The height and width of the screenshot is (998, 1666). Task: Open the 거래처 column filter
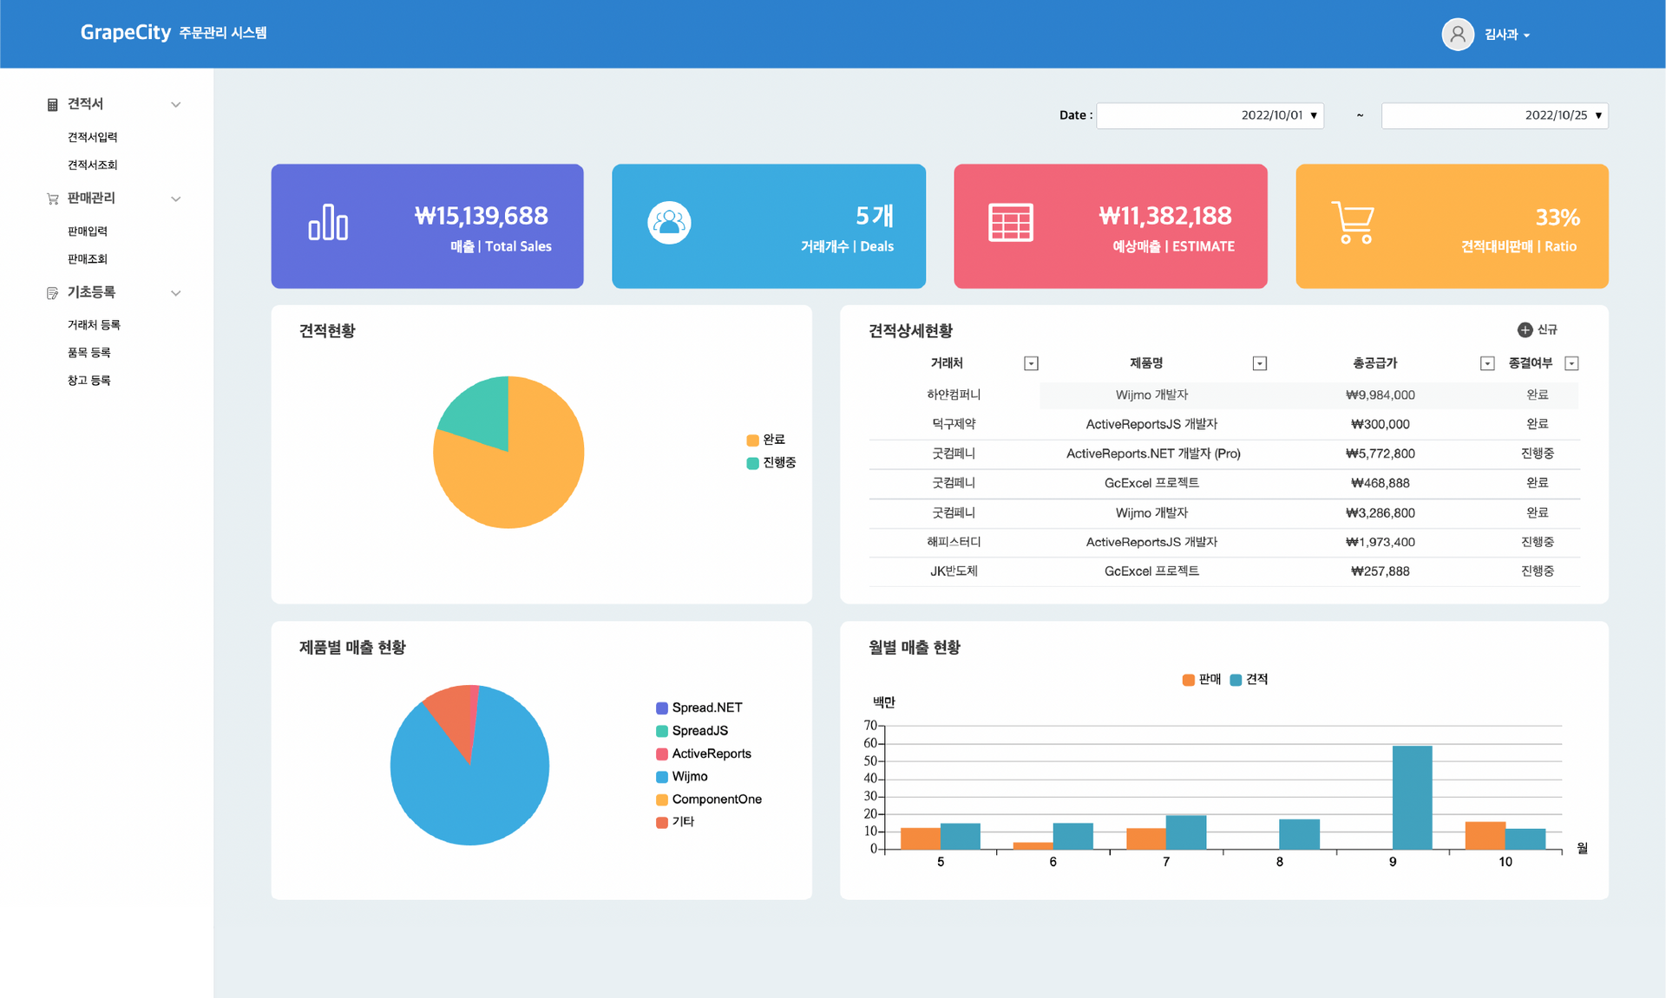(1031, 363)
